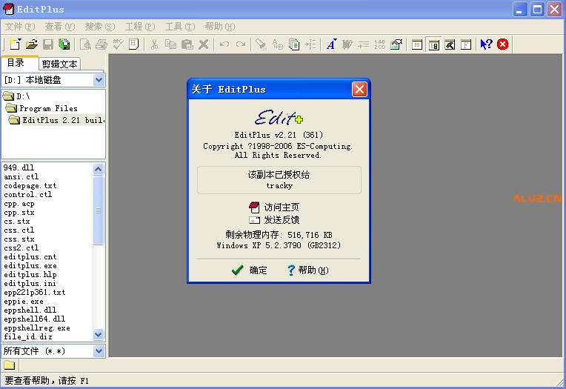This screenshot has height=389, width=566.
Task: Open the 访问主页 homepage link
Action: tap(281, 207)
